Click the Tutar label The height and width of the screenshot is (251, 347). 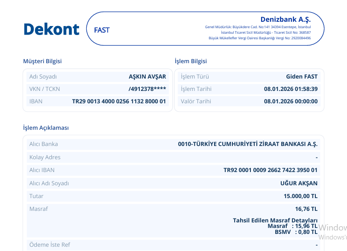pos(36,196)
